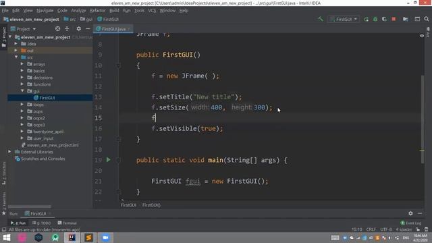Click the Windows Start button
Viewport: 432px width, 243px height.
(x=6, y=238)
